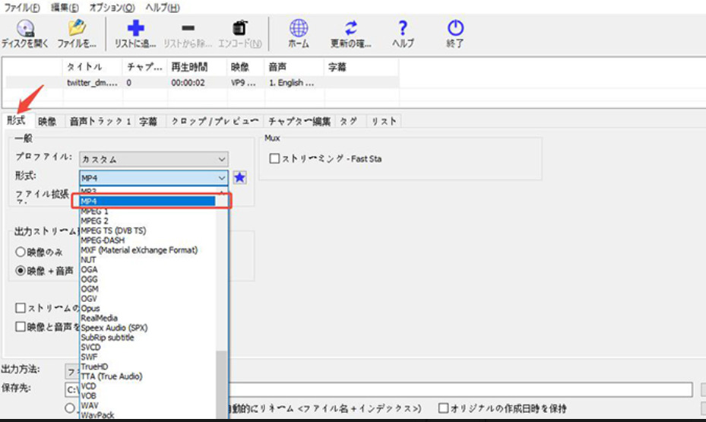Screen dimensions: 706x422
Task: Choose WAV format
Action: coord(147,405)
